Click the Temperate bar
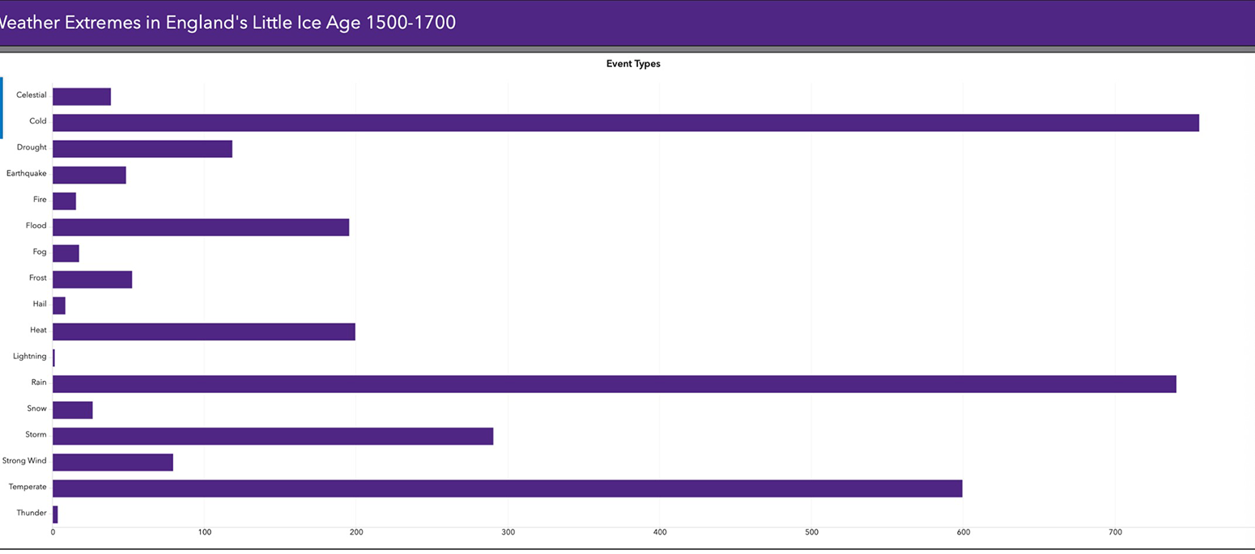This screenshot has height=554, width=1255. (x=507, y=488)
